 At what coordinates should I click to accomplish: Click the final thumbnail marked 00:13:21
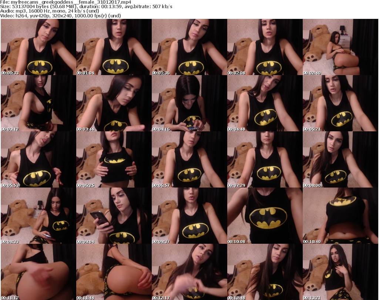(x=341, y=272)
